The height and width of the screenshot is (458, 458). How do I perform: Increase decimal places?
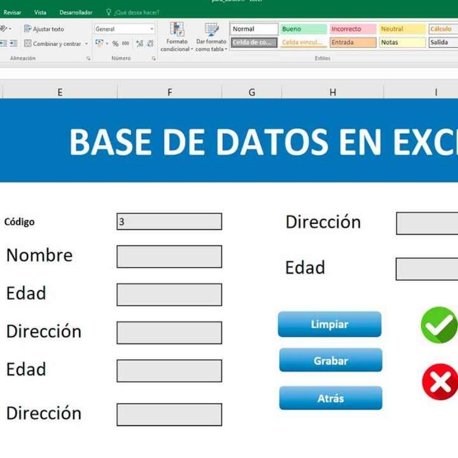coord(140,43)
